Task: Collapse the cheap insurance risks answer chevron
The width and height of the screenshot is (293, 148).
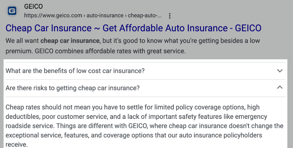Action: [x=280, y=87]
